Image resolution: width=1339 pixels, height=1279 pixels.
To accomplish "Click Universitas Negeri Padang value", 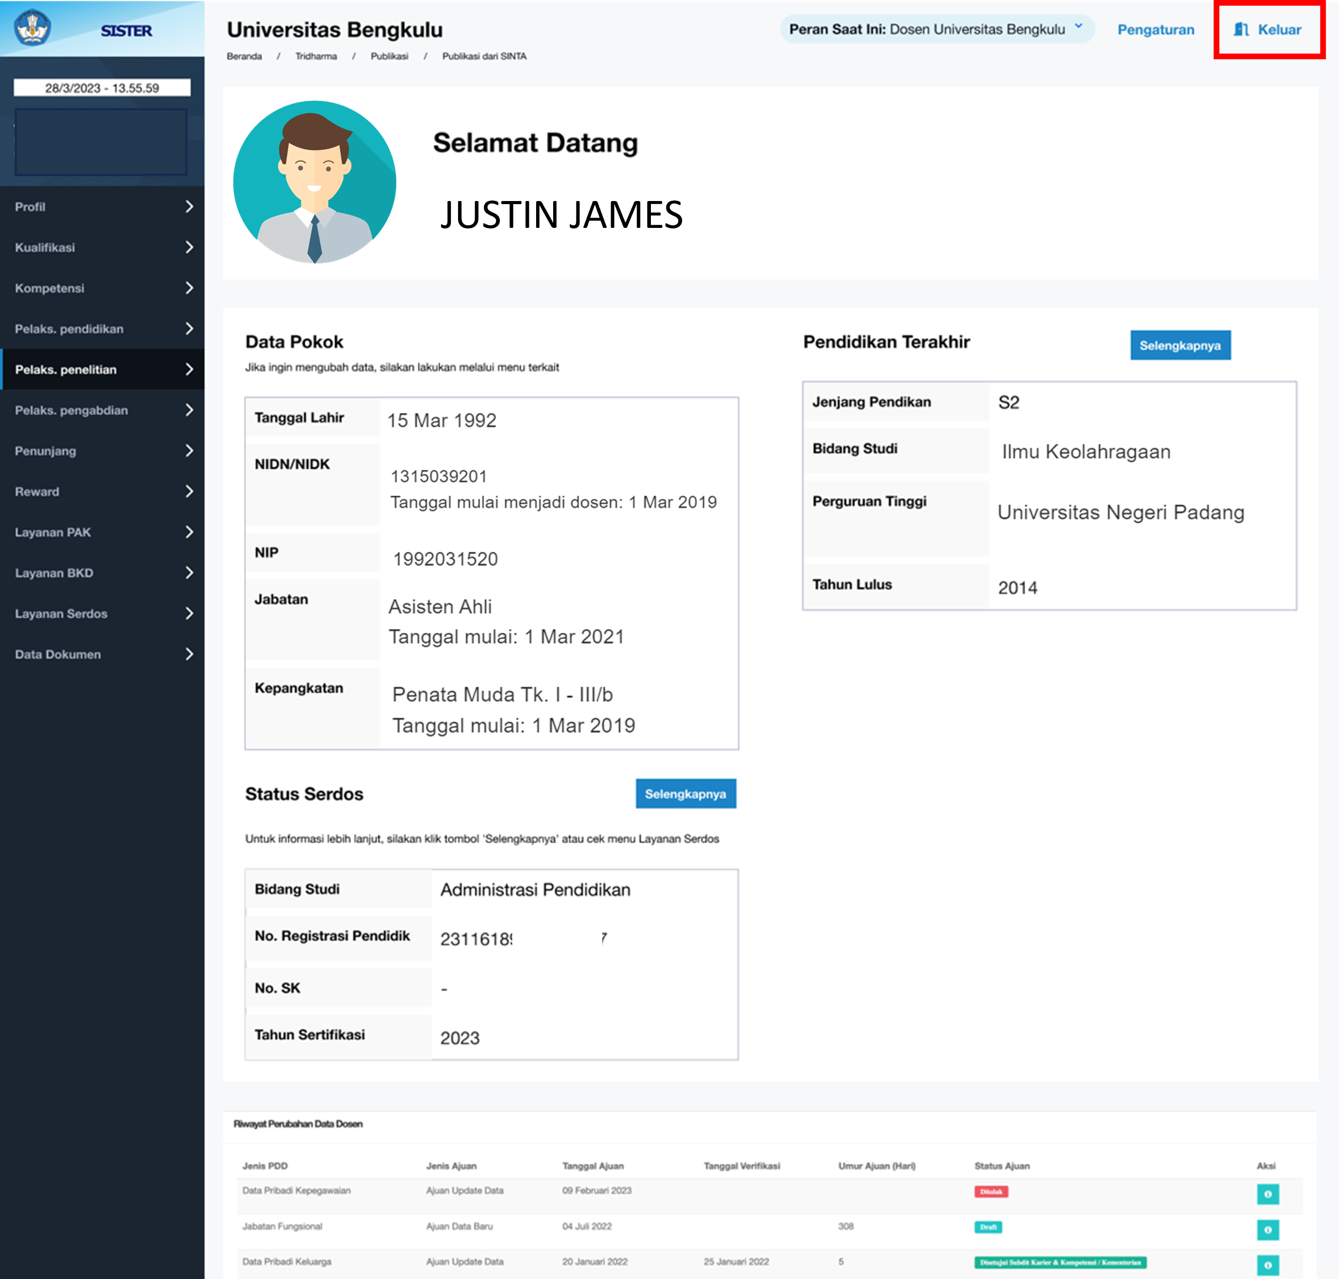I will pos(1121,512).
